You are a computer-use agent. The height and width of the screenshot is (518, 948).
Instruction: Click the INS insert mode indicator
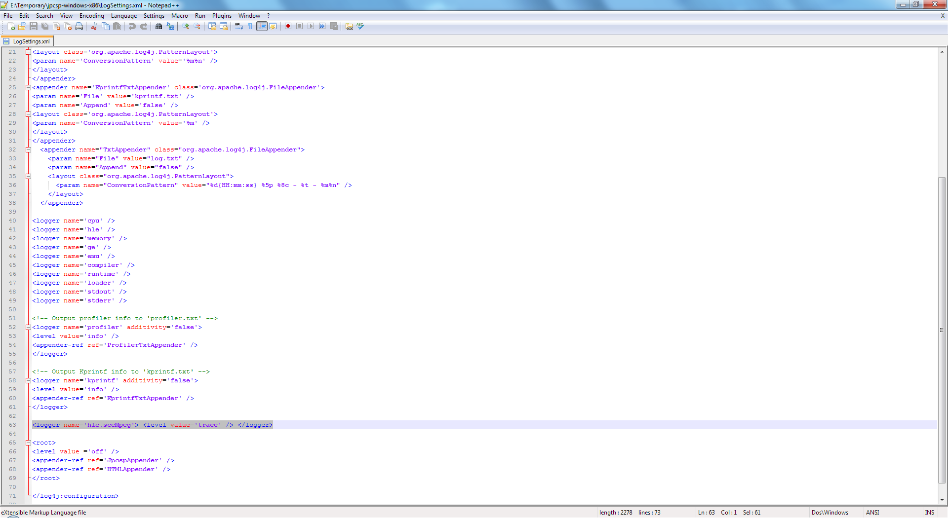tap(929, 513)
